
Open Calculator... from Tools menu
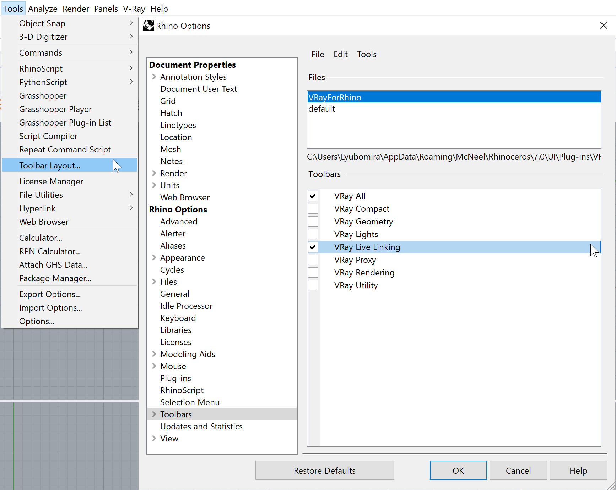click(x=70, y=238)
